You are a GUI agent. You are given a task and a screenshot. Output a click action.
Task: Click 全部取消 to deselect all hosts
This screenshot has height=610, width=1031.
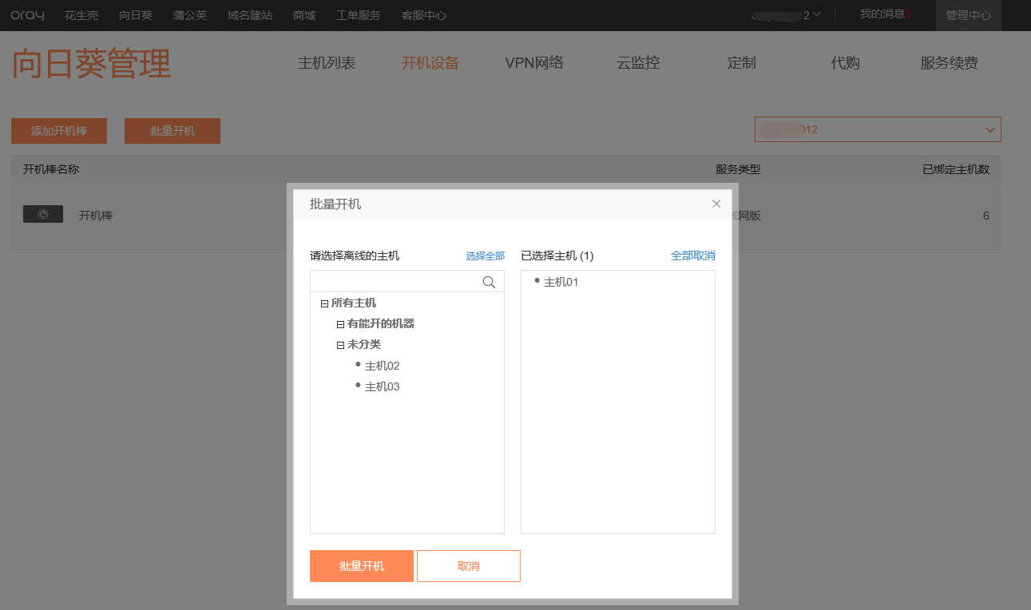tap(692, 255)
